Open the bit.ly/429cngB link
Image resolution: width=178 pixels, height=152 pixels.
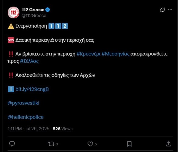(32, 89)
